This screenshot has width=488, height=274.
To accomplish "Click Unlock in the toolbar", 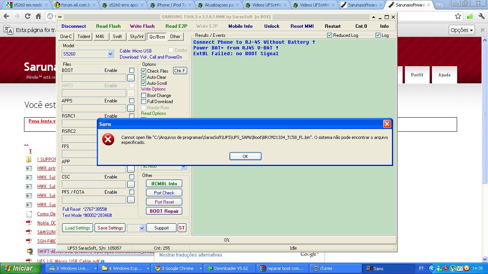I will [x=272, y=26].
